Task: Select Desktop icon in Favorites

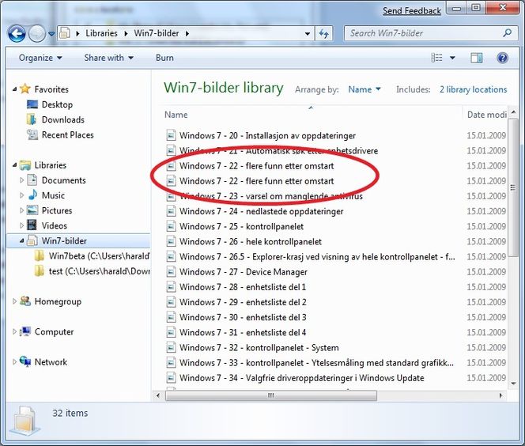Action: point(32,104)
